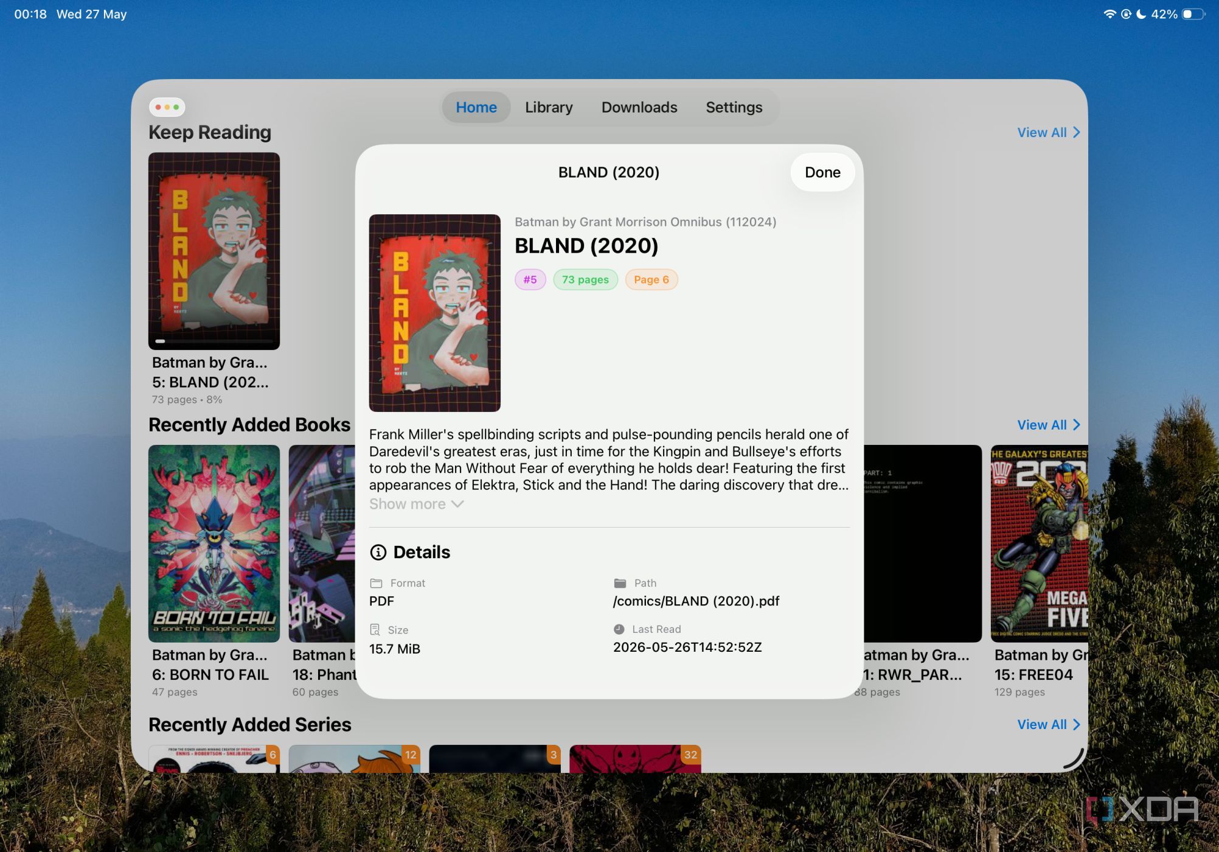The width and height of the screenshot is (1219, 852).
Task: View All Recently Added Books
Action: pyautogui.click(x=1049, y=425)
